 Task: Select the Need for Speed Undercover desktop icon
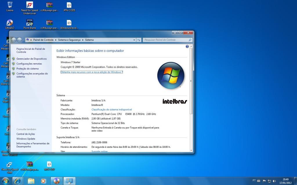coord(30,8)
